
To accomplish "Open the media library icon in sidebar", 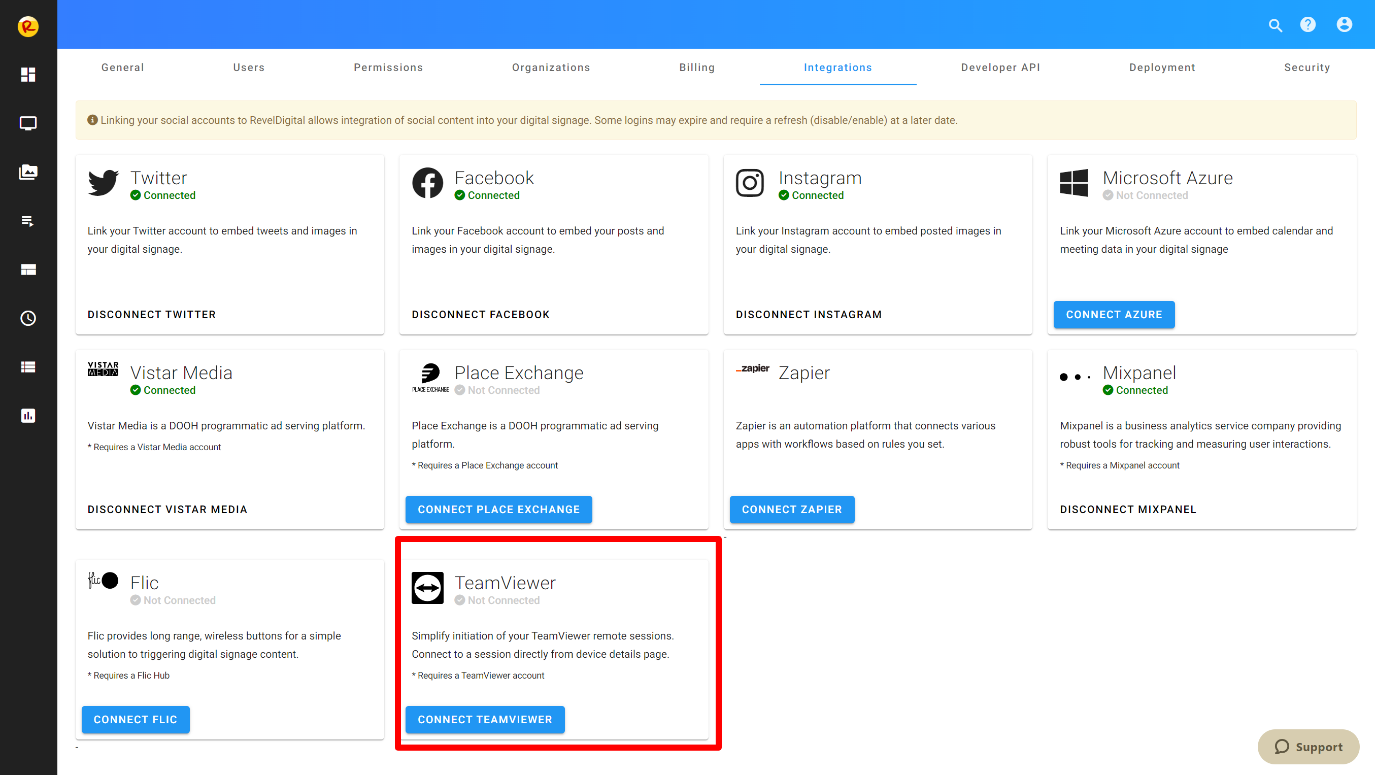I will (28, 172).
